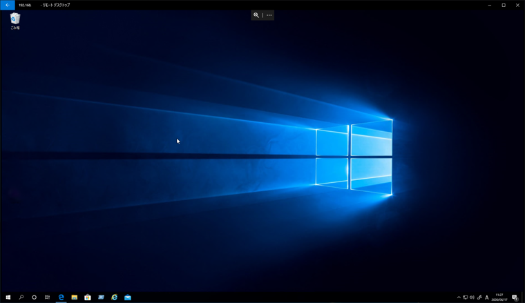
Task: Open Task View on the taskbar
Action: coord(47,297)
